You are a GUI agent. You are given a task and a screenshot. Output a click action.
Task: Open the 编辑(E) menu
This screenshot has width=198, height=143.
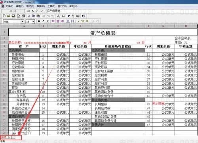[19, 6]
